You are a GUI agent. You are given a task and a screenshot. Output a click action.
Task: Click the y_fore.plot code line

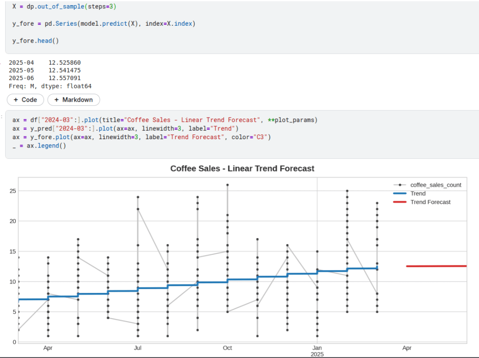[x=141, y=137]
